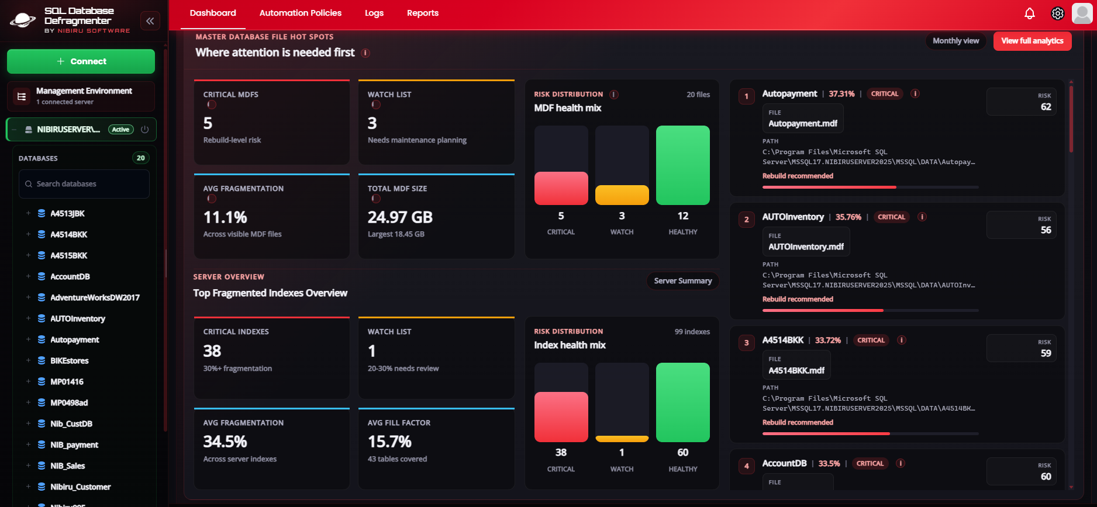
Task: Expand the A4514BKK database node
Action: point(28,234)
